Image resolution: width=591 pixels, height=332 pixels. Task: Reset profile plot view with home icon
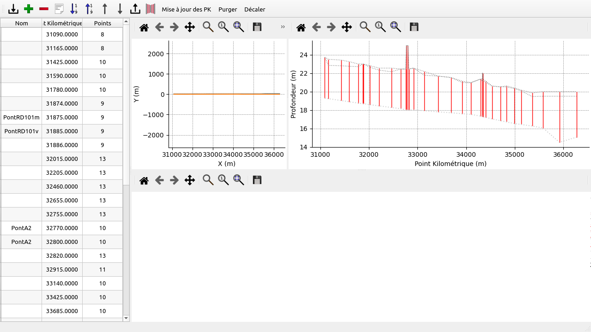[x=301, y=27]
